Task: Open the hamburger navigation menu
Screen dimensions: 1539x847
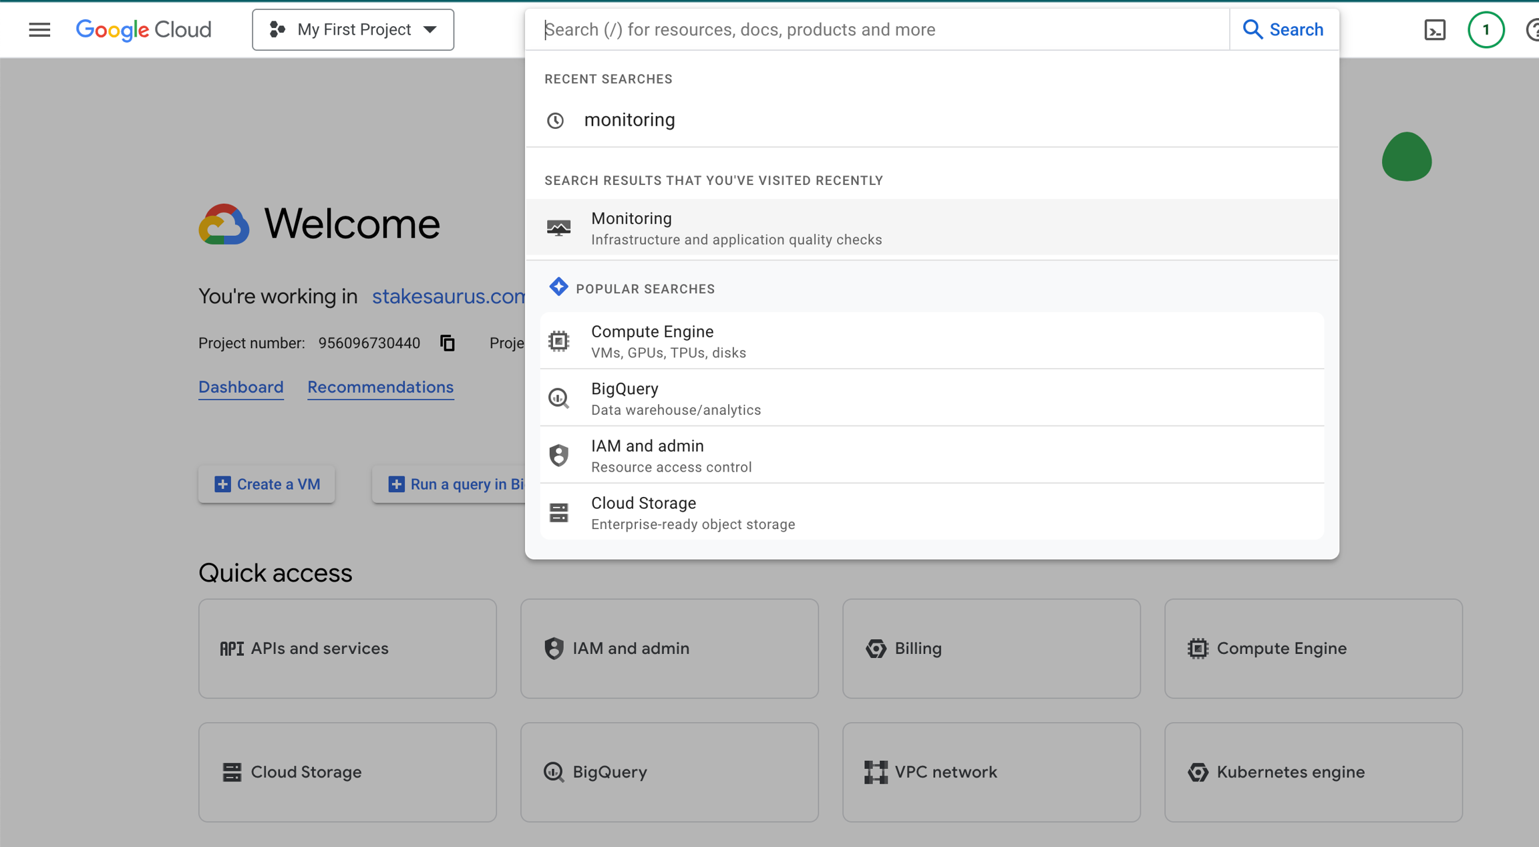Action: [x=39, y=29]
